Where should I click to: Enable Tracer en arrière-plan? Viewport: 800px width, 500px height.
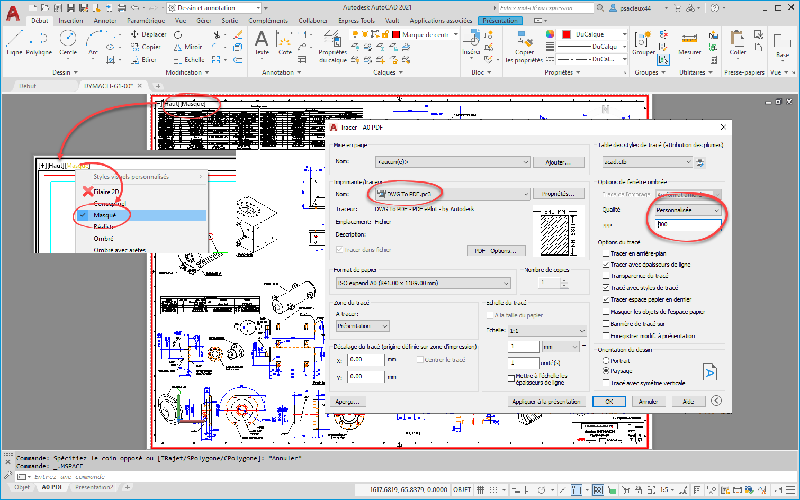[606, 253]
